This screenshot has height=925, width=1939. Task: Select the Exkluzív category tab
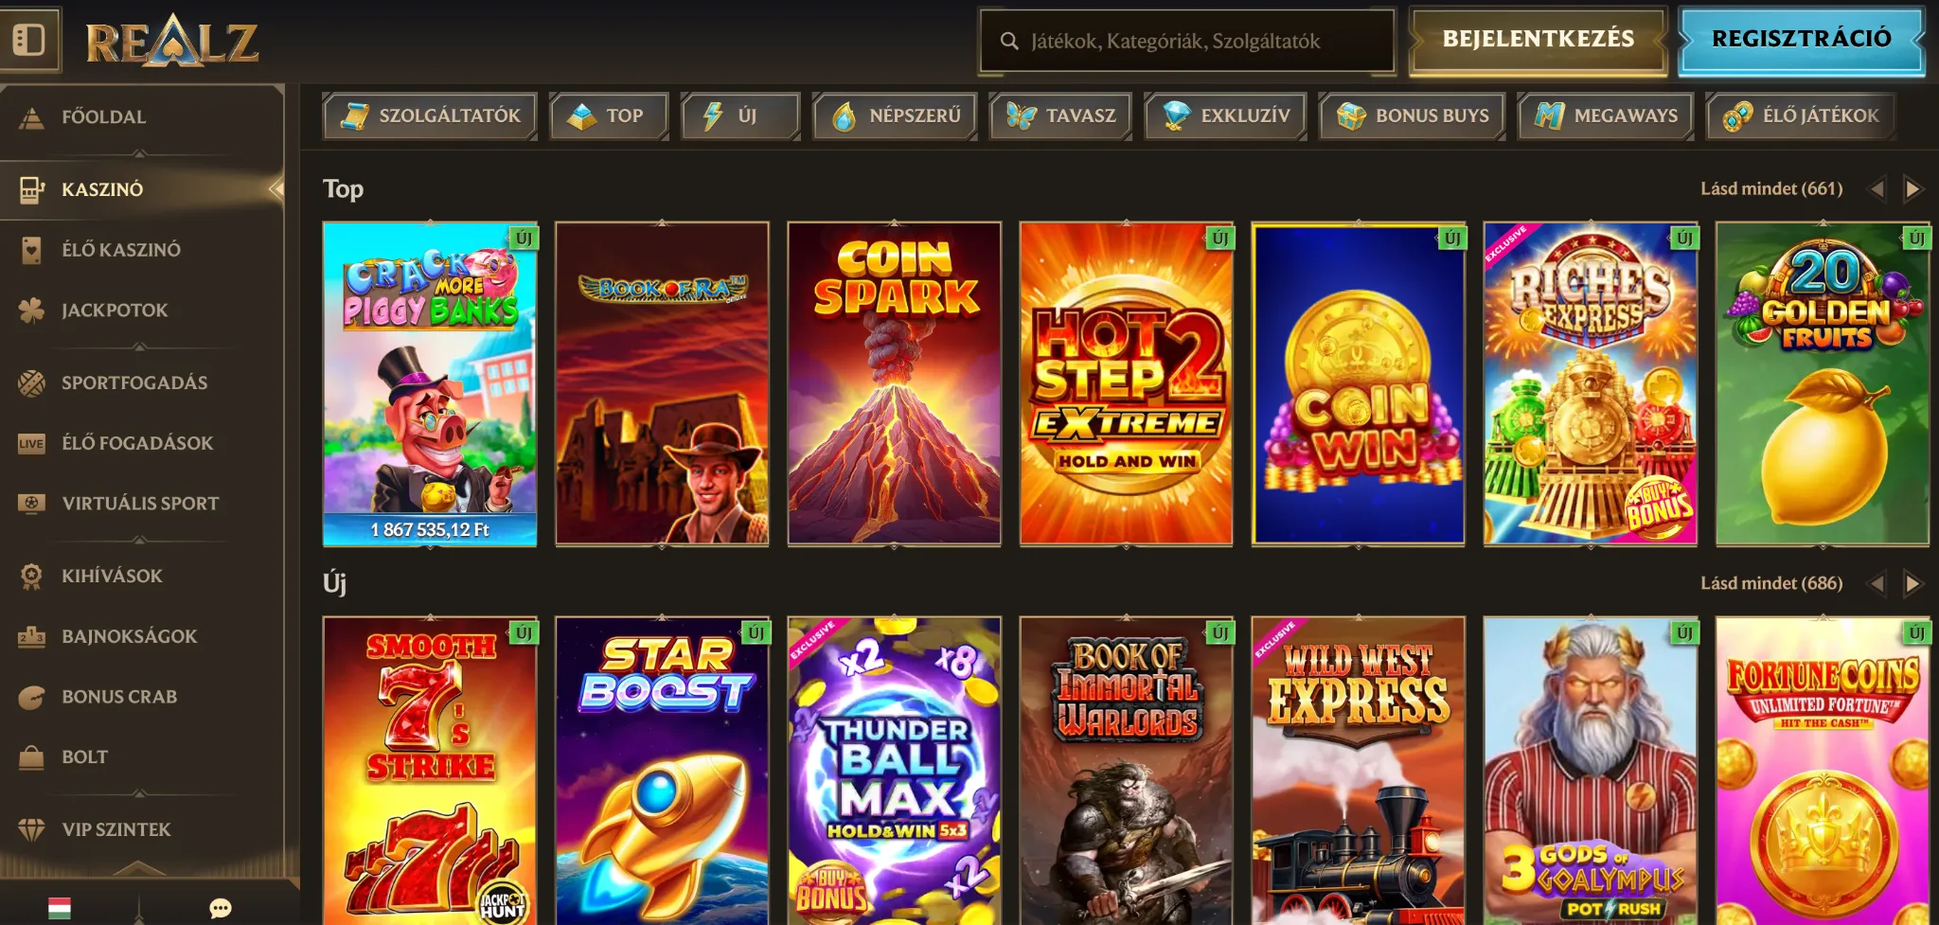[1226, 116]
